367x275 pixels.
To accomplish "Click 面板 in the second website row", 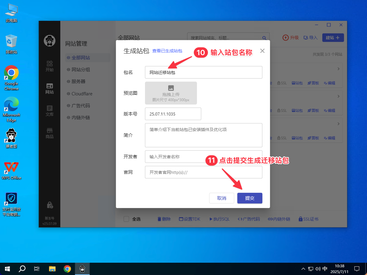I will click(x=313, y=111).
